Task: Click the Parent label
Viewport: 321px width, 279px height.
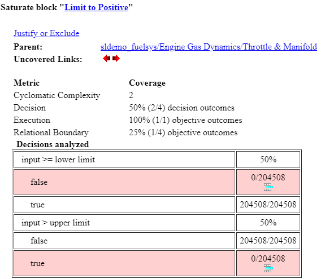Action: (28, 47)
